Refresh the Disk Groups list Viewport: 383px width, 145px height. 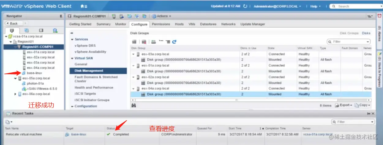(174, 42)
